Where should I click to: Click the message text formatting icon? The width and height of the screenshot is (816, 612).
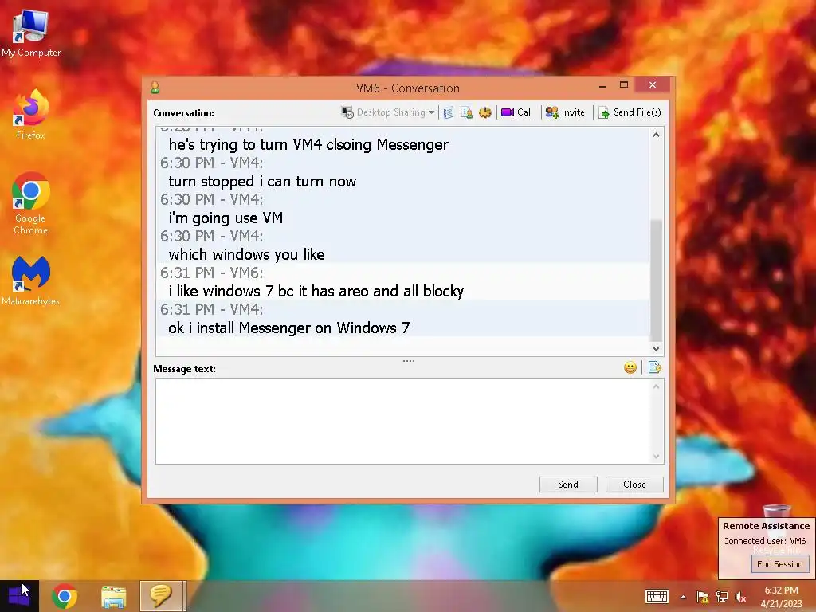tap(655, 368)
